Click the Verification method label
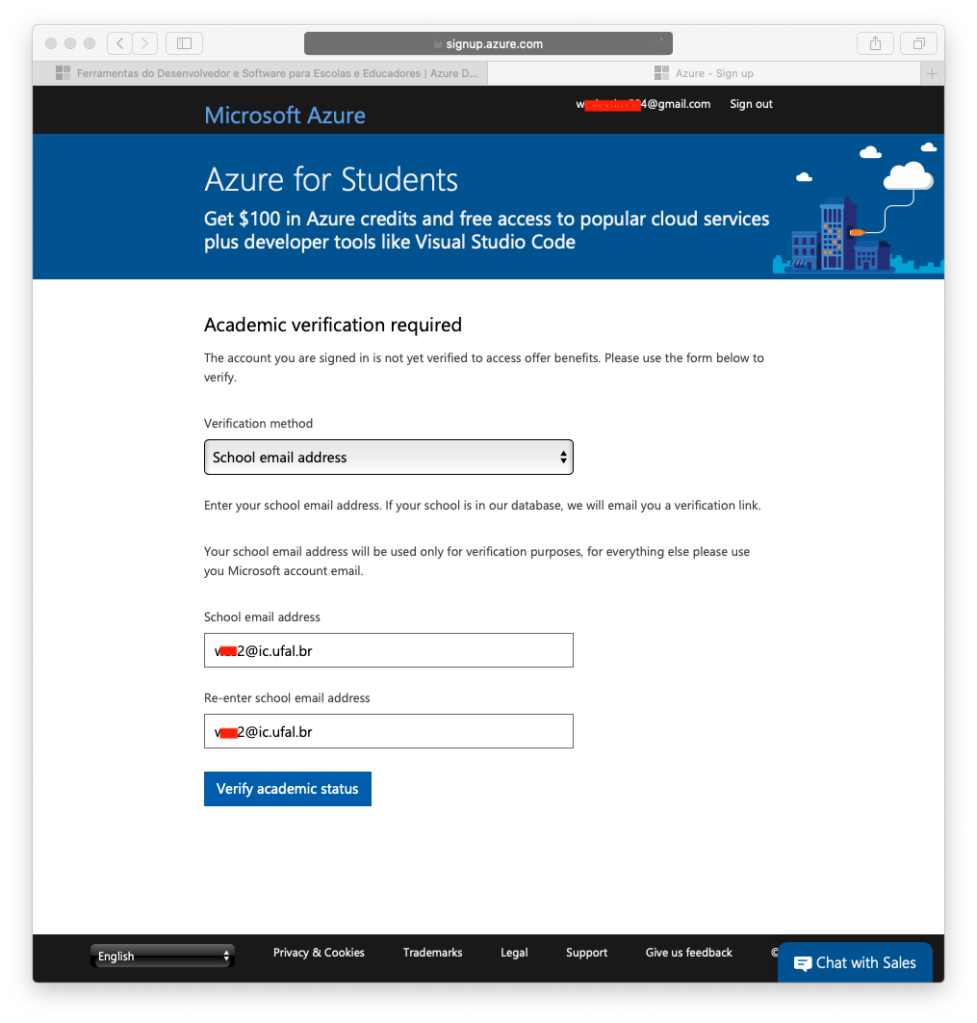Screen dimensions: 977x1023 click(258, 424)
